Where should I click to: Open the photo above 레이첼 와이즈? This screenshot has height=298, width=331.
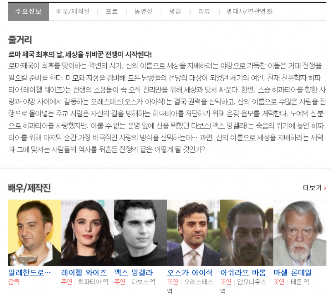[x=87, y=233]
